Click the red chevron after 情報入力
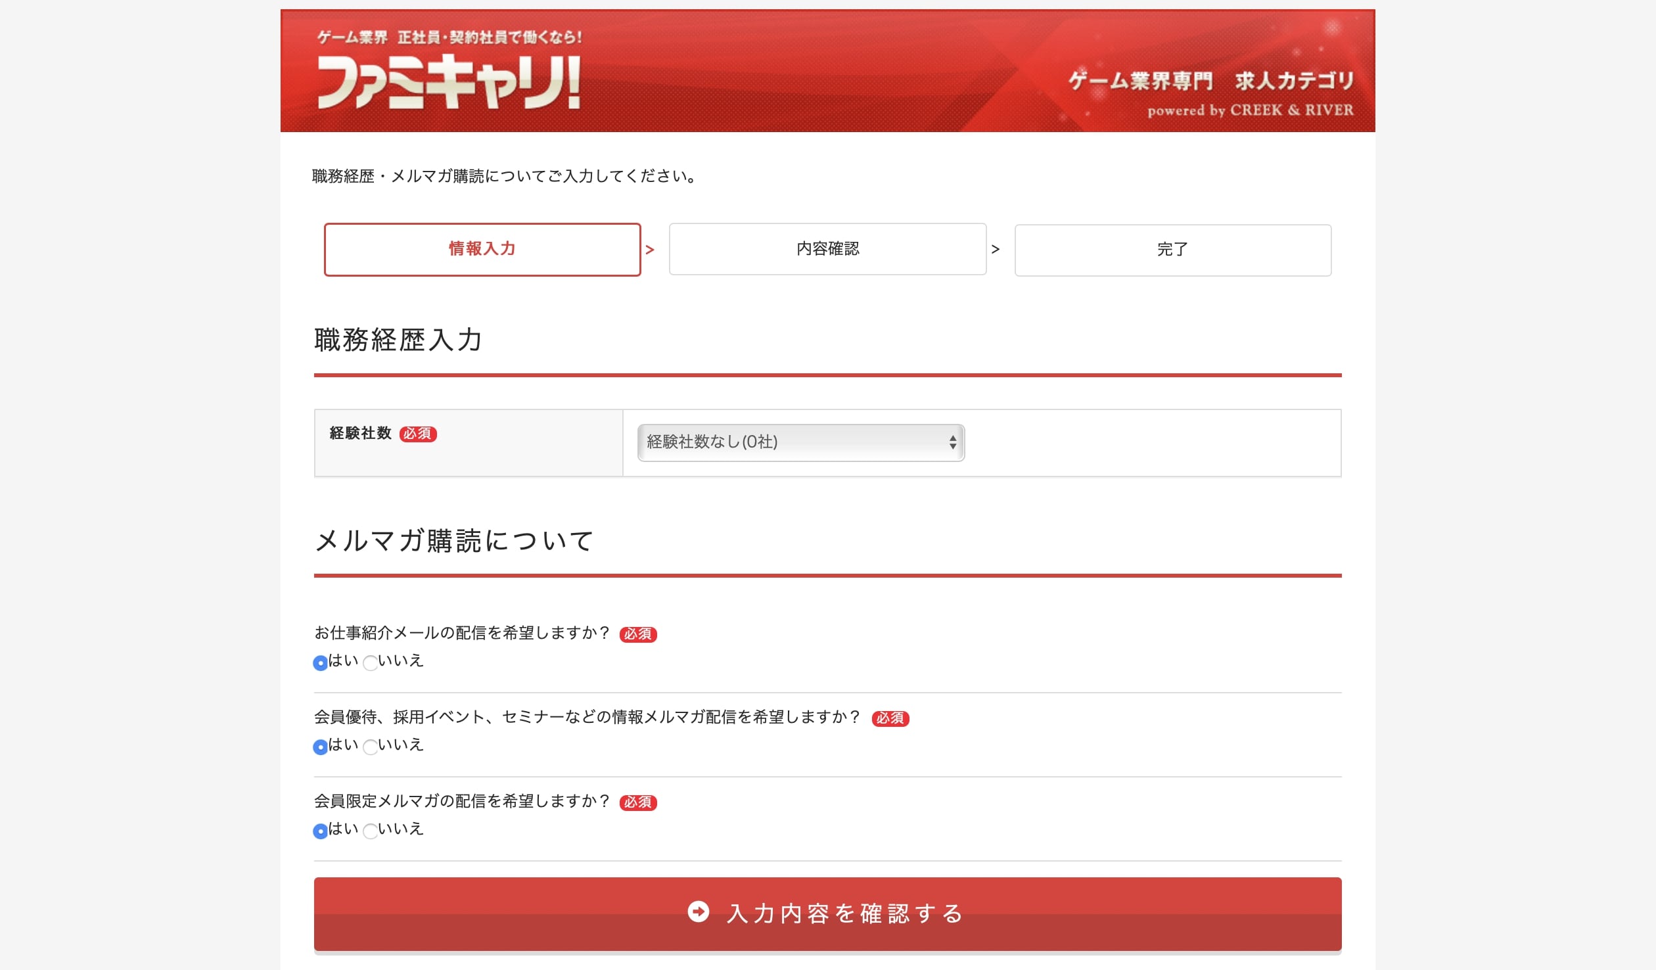Viewport: 1656px width, 970px height. click(650, 250)
